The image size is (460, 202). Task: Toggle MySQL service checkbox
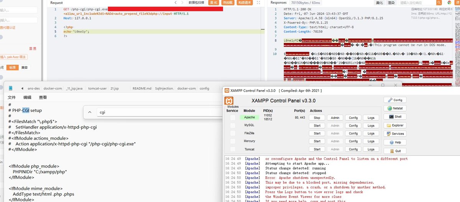[x=233, y=125]
